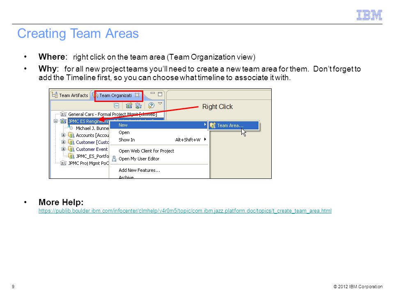Click the JPMC ES Rengineering project icon
Viewport: 394px width, 296px height.
tap(63, 121)
